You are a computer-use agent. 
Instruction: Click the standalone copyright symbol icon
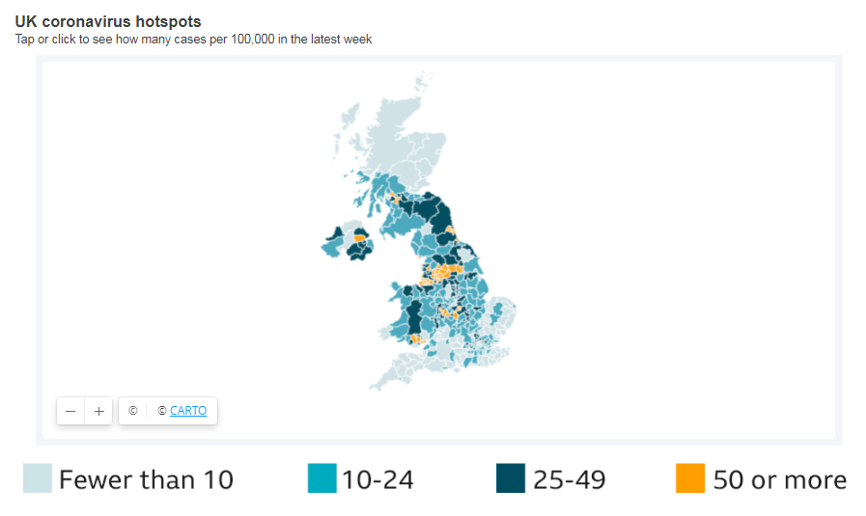pyautogui.click(x=132, y=410)
